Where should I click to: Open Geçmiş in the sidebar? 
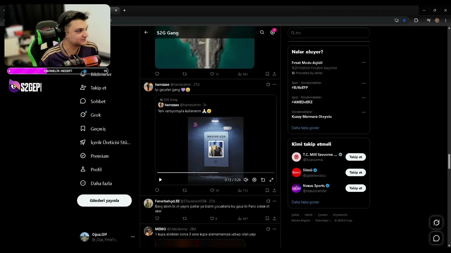(x=93, y=129)
